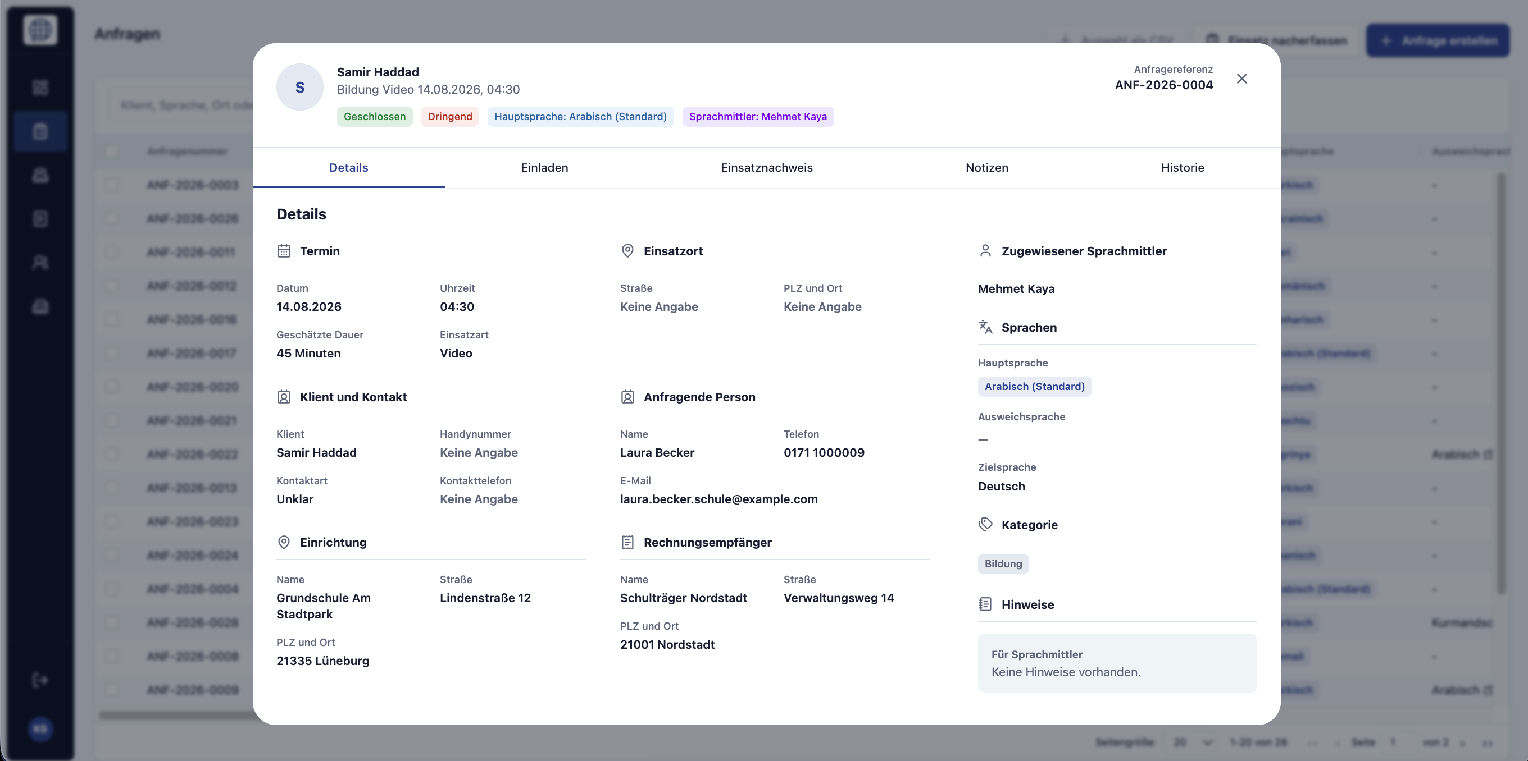View the Historie tab
Viewport: 1528px width, 761px height.
[x=1183, y=168]
